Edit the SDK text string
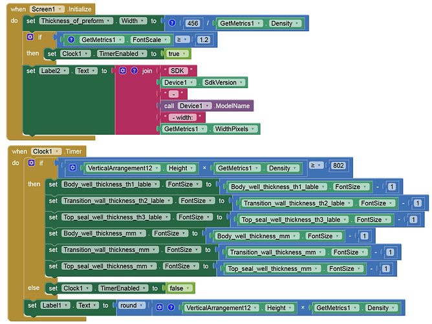The height and width of the screenshot is (324, 432). (x=177, y=71)
